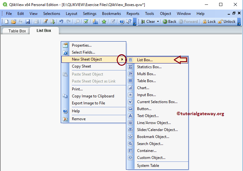Open the Selections menu
The image size is (243, 171).
click(x=52, y=14)
